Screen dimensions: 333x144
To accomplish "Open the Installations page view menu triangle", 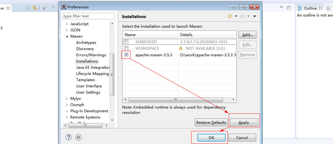I will (x=255, y=16).
